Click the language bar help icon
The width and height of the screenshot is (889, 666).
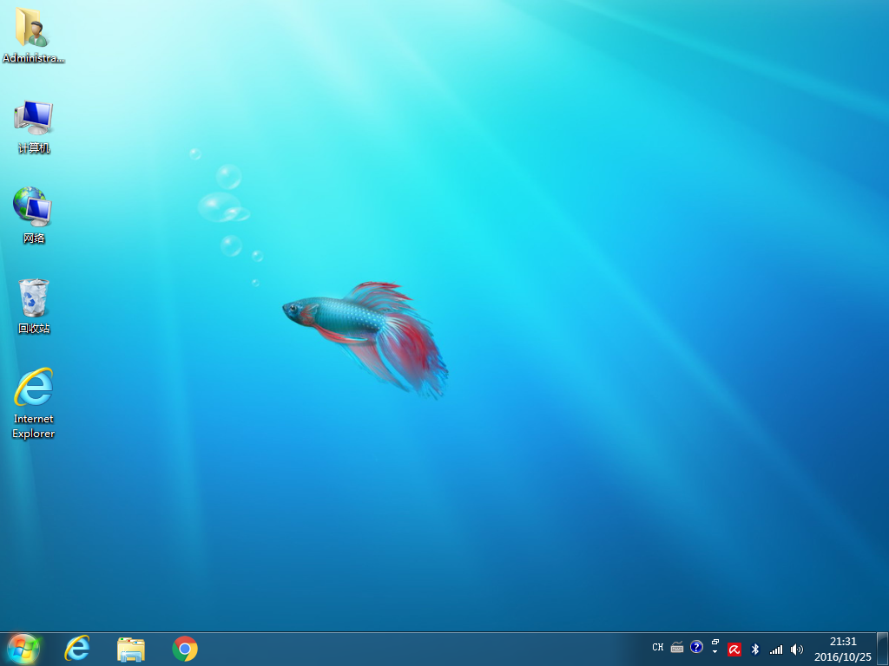click(696, 647)
